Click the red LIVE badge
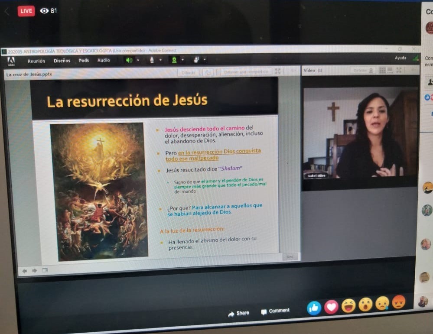 coord(26,11)
